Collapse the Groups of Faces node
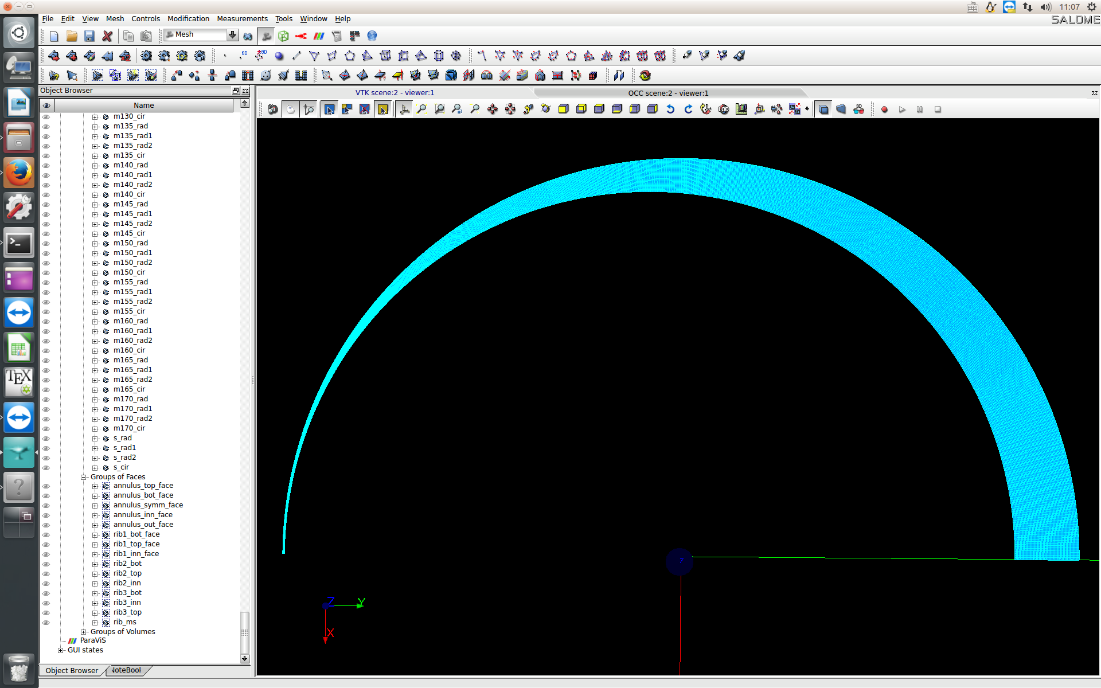The width and height of the screenshot is (1101, 688). [84, 477]
